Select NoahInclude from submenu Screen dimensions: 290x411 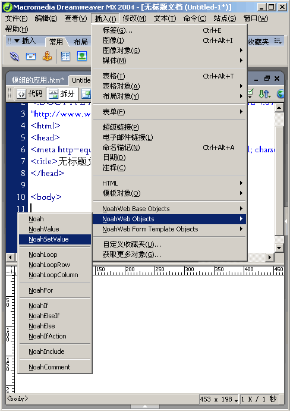pos(55,352)
